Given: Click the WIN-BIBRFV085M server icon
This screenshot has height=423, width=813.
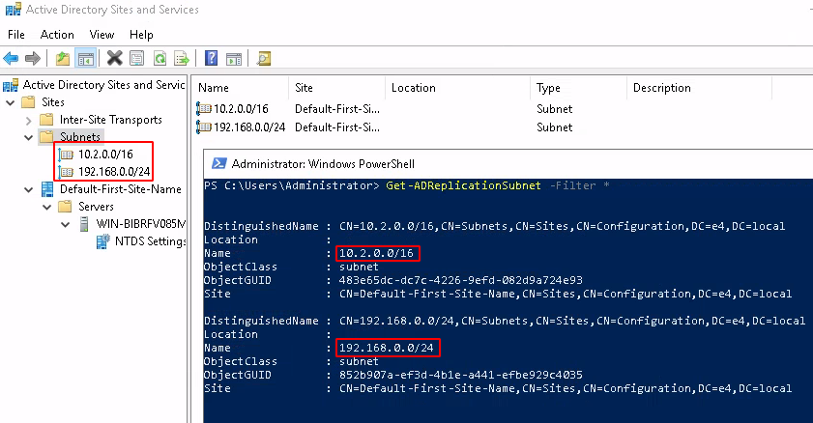Looking at the screenshot, I should [84, 224].
